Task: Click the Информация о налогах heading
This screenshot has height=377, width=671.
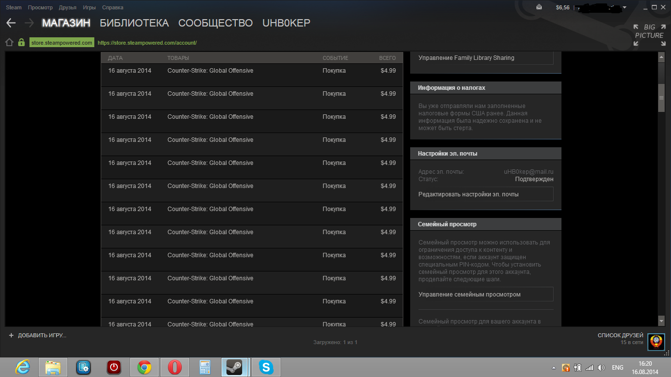Action: [x=451, y=88]
